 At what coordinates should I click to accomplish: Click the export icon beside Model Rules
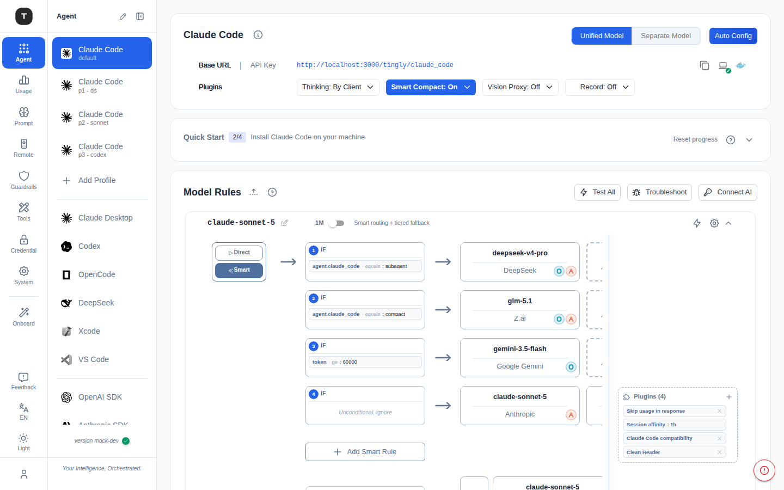[254, 192]
